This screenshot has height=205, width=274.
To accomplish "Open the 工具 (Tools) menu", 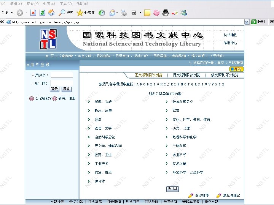I will (66, 3).
